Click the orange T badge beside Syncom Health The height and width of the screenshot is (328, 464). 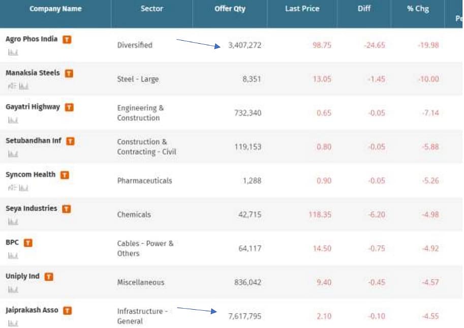pyautogui.click(x=65, y=175)
